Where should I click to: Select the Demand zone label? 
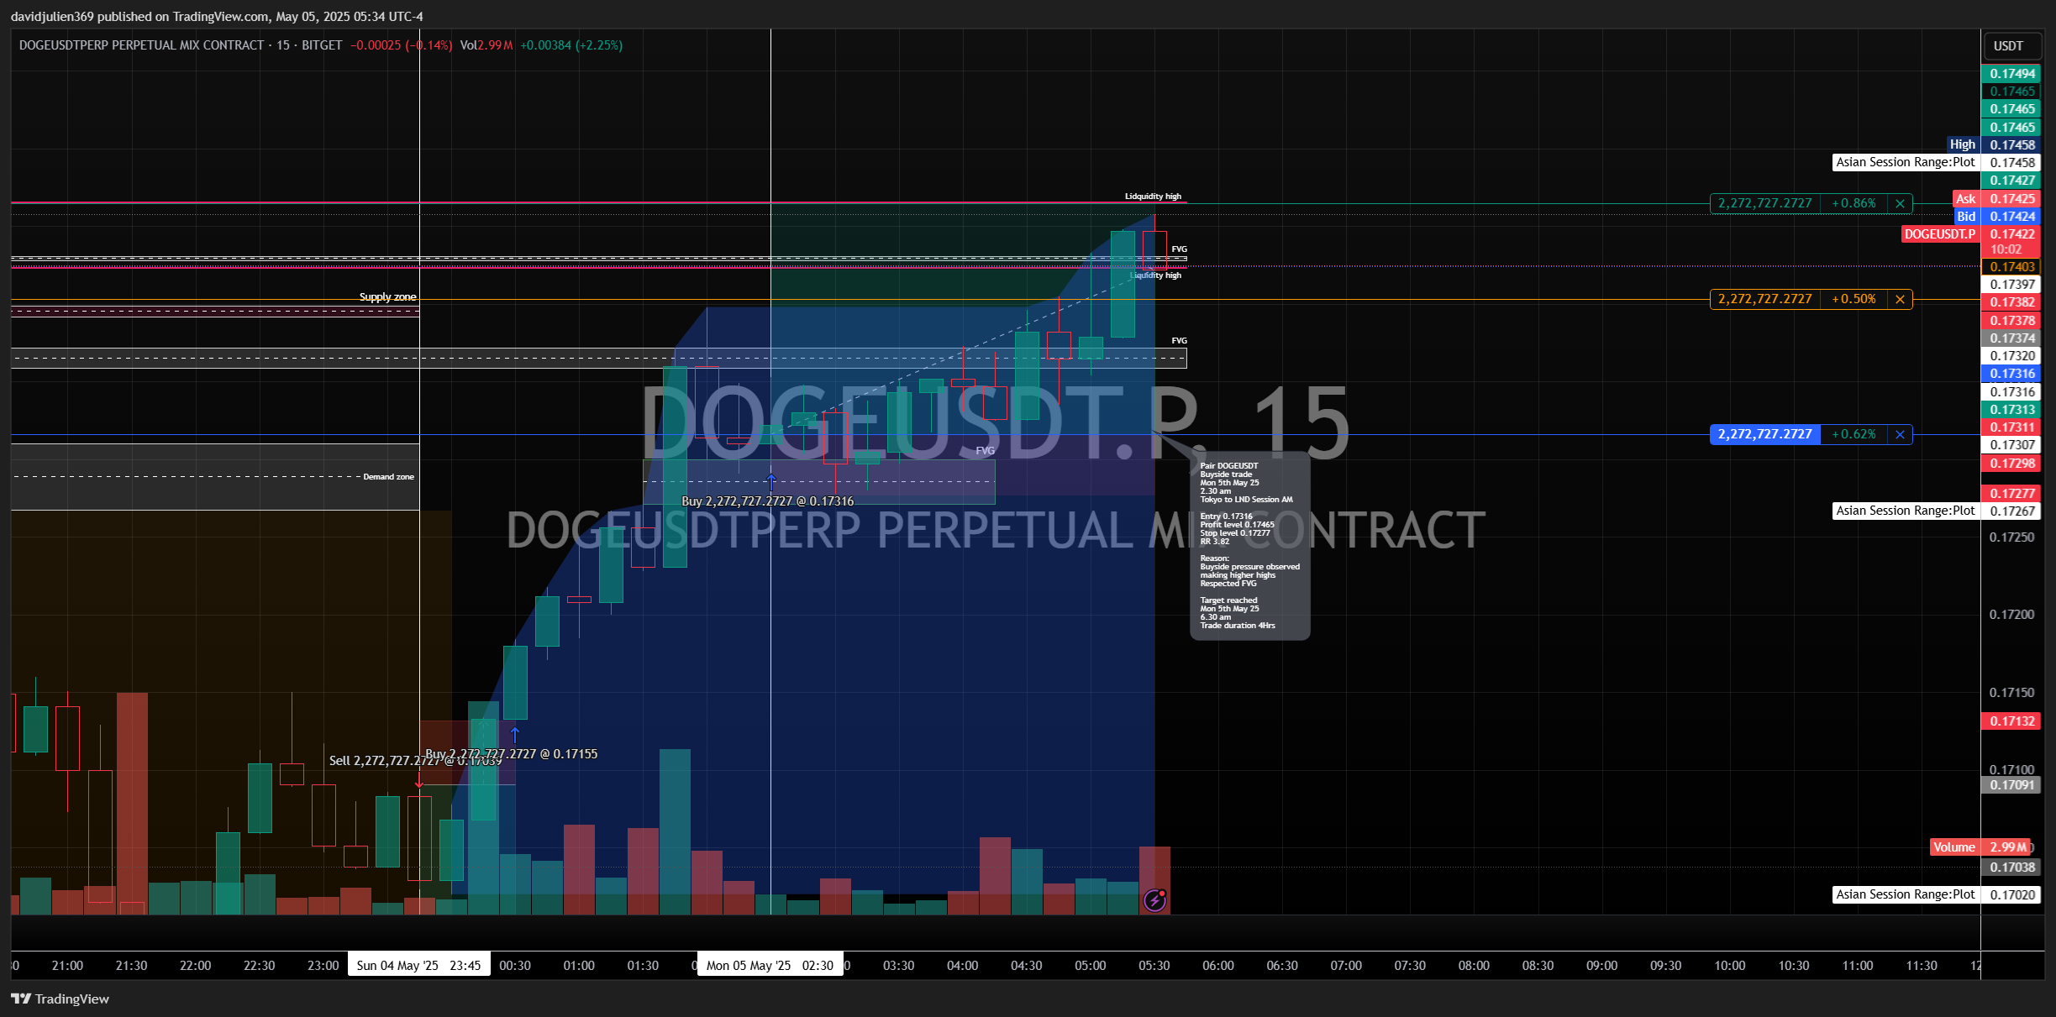pos(388,476)
